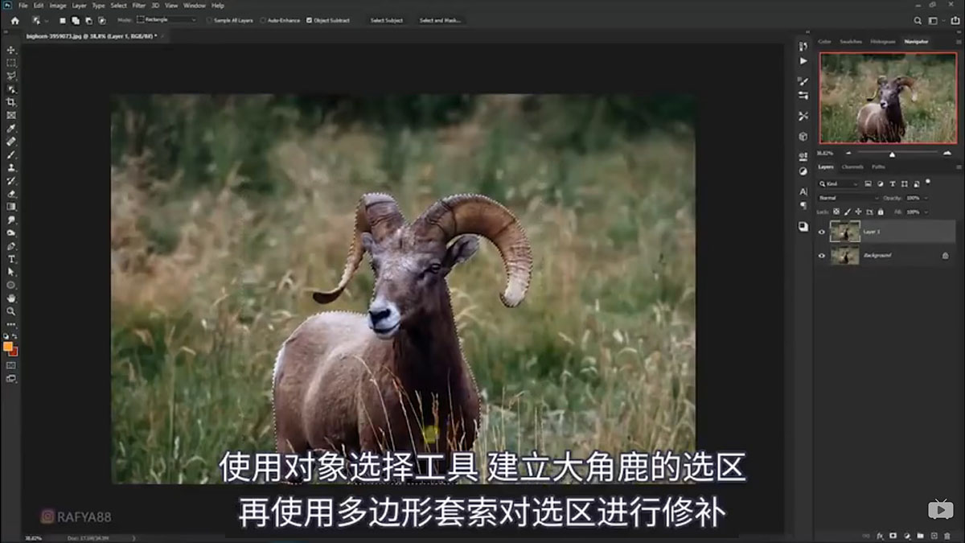Open the Mode dropdown showing Rectangle
The height and width of the screenshot is (543, 965).
(x=166, y=19)
